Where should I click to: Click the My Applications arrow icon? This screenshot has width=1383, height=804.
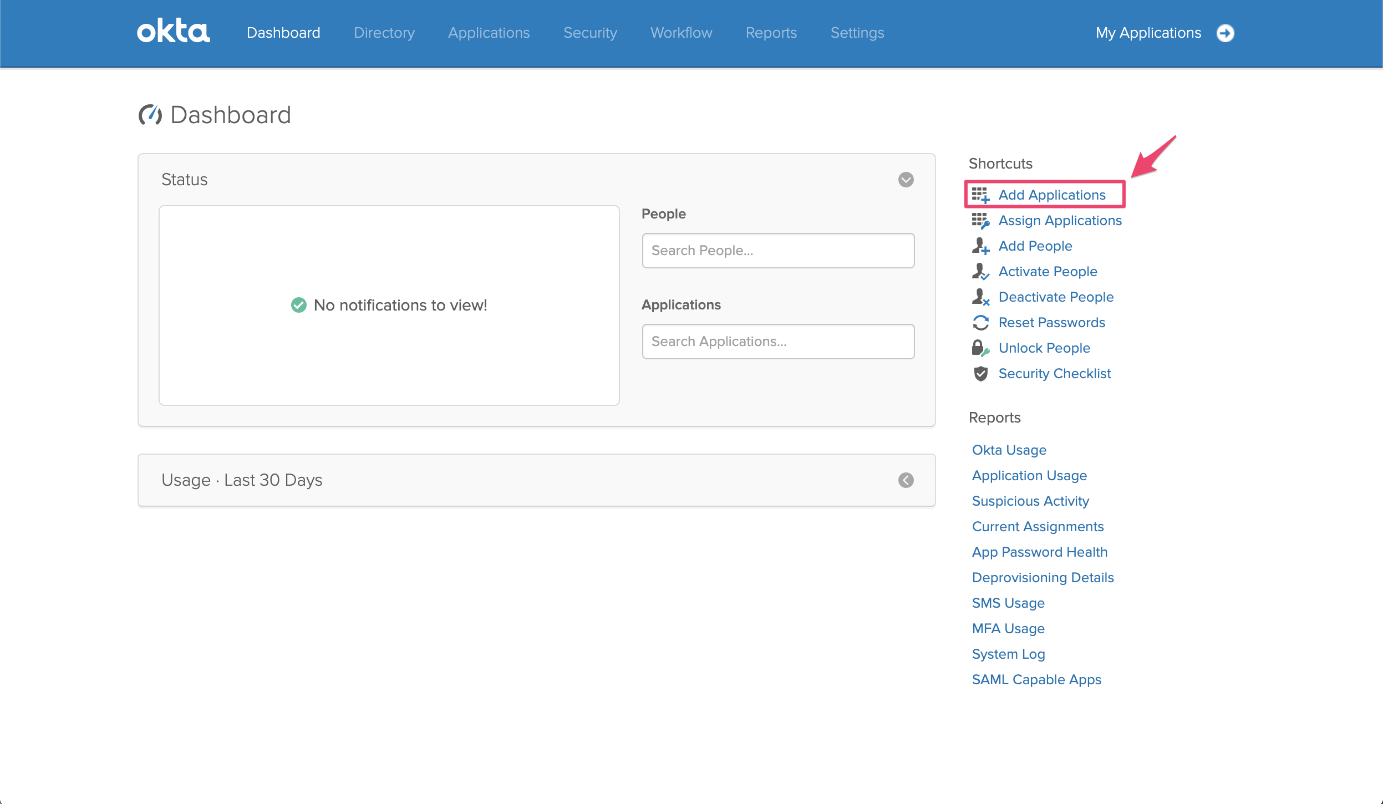1226,33
